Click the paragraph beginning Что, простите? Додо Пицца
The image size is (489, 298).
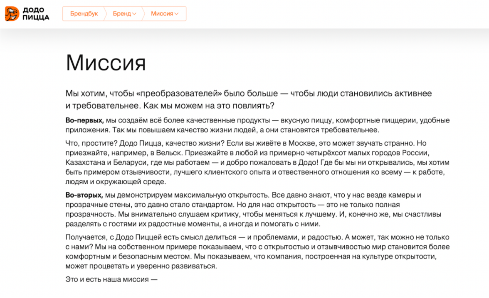pyautogui.click(x=257, y=162)
